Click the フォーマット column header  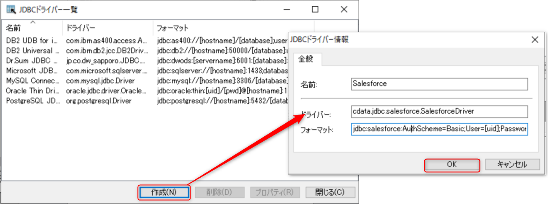[218, 29]
